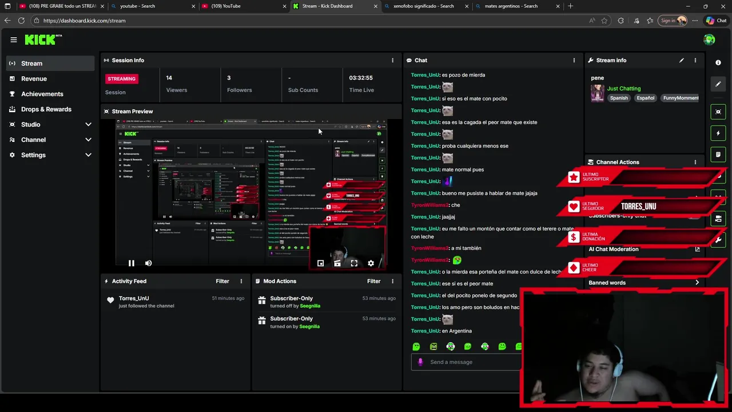Screen dimensions: 732x412
Task: Open the hamburger sidebar menu
Action: click(x=13, y=40)
